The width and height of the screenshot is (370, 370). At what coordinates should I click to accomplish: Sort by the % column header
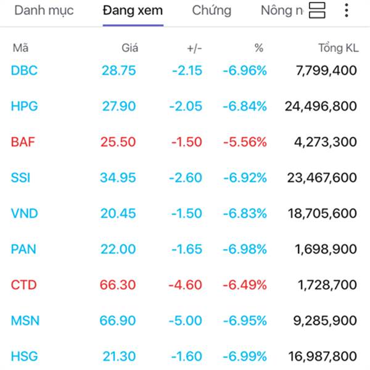259,48
